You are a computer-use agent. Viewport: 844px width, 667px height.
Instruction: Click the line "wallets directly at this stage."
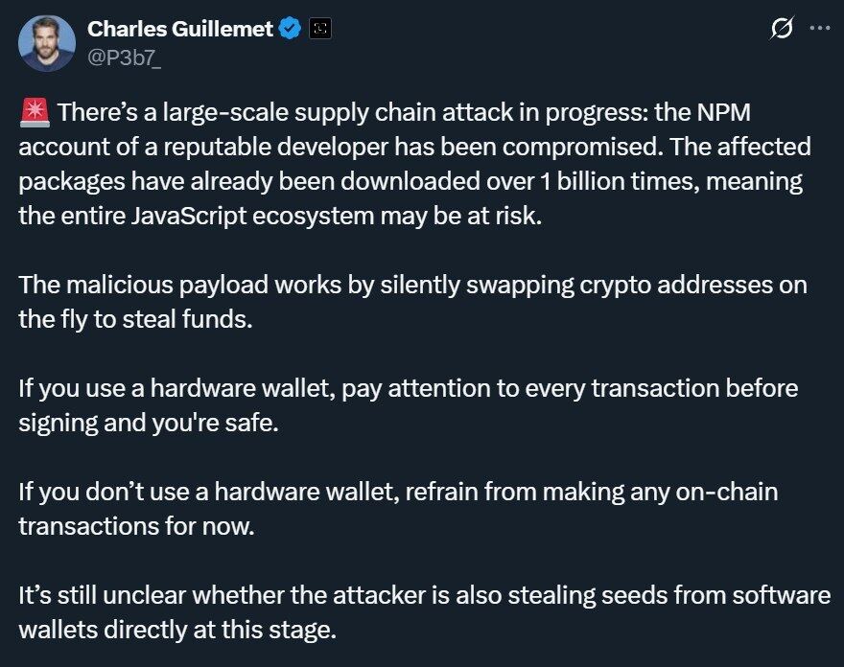coord(177,630)
